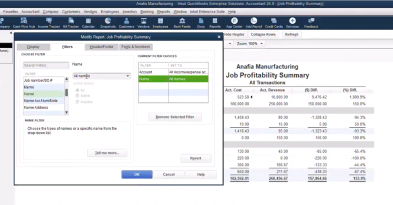Click the OK button
The image size is (393, 205).
(137, 174)
